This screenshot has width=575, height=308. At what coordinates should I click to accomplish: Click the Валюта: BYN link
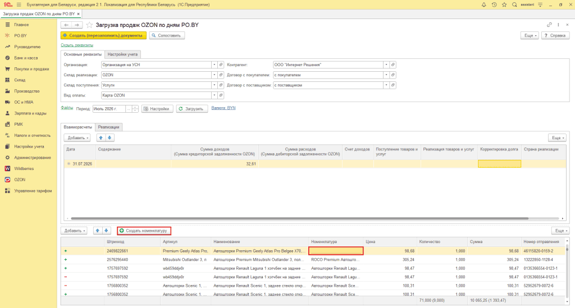pos(223,108)
